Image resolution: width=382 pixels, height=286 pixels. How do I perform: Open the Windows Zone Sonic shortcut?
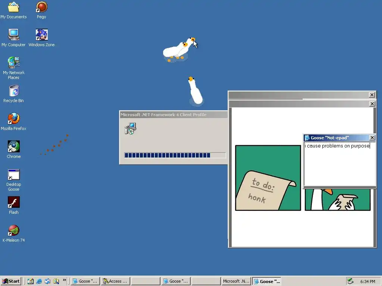pos(41,38)
